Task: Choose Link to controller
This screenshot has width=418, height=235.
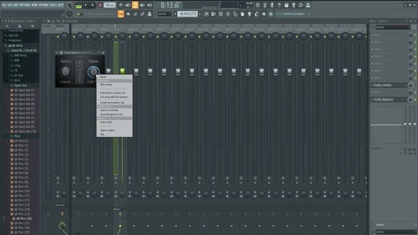Action: 114,110
